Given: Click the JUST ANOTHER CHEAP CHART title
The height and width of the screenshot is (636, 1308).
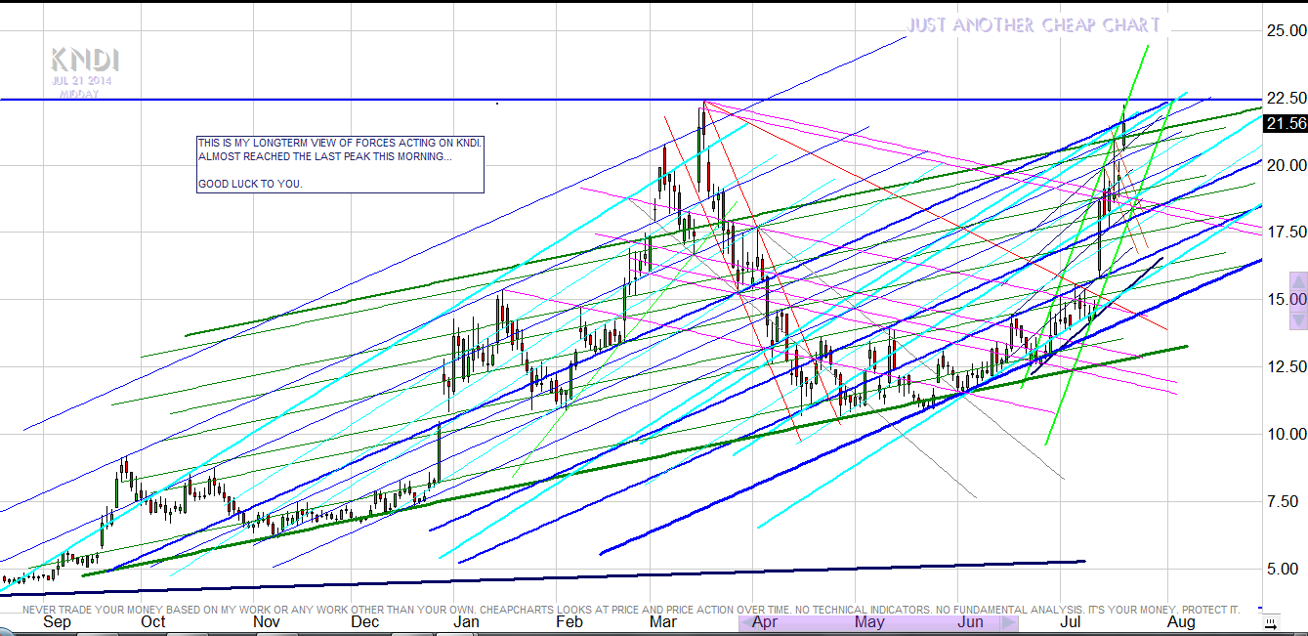Looking at the screenshot, I should 1034,25.
